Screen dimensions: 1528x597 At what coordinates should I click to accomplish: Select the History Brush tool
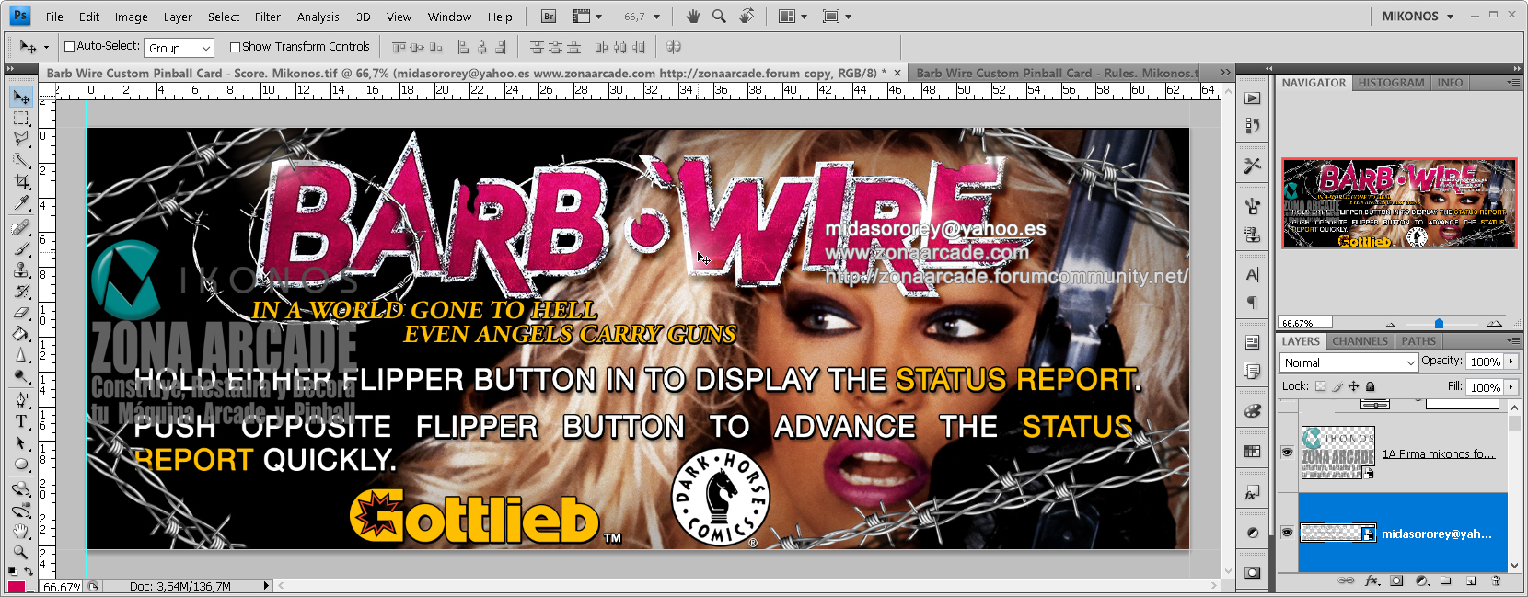(x=21, y=291)
